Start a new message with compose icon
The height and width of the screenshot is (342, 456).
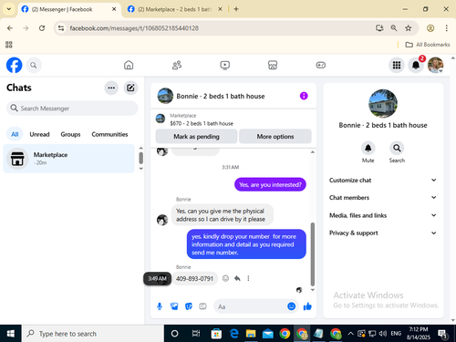tap(130, 88)
